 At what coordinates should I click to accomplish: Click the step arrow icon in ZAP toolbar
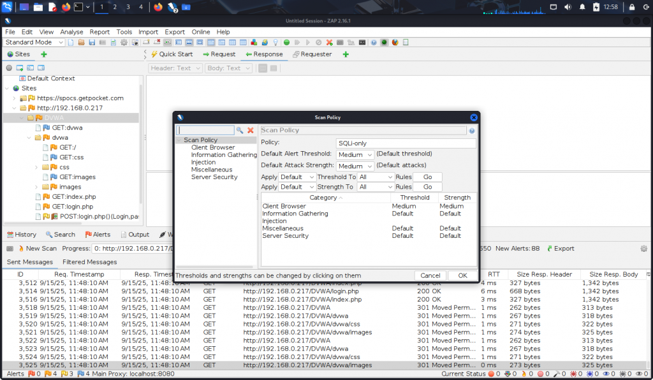(297, 42)
